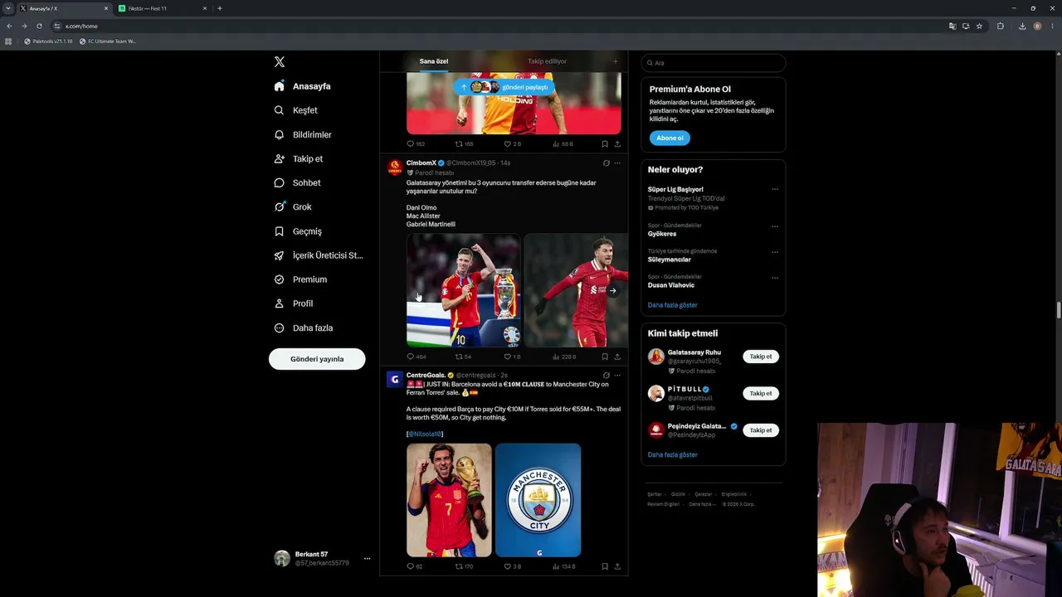Screen dimensions: 1062x597
Task: Open the Paletools bookmark
Action: tap(48, 41)
